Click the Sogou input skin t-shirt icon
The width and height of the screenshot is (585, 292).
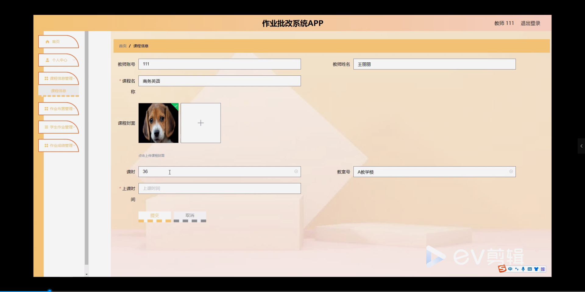[536, 269]
